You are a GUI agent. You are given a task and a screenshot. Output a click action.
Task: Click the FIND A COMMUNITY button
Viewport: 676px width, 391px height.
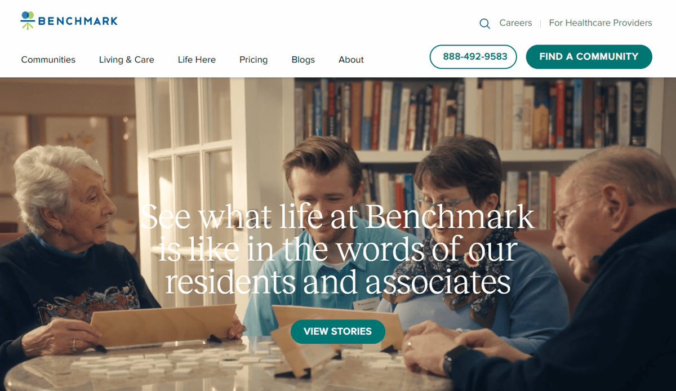[589, 57]
